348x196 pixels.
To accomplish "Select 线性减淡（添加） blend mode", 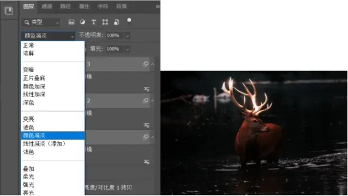I will pos(53,144).
